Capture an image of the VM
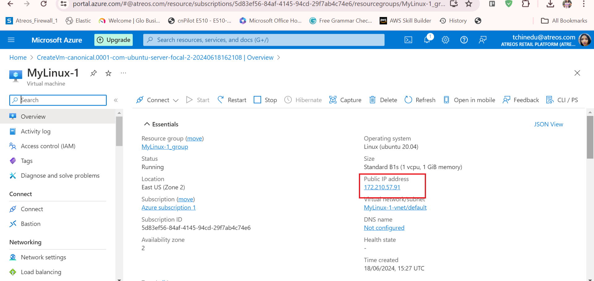 (x=345, y=100)
